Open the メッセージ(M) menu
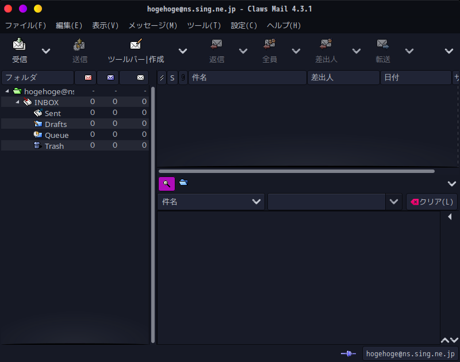This screenshot has width=460, height=362. click(153, 25)
